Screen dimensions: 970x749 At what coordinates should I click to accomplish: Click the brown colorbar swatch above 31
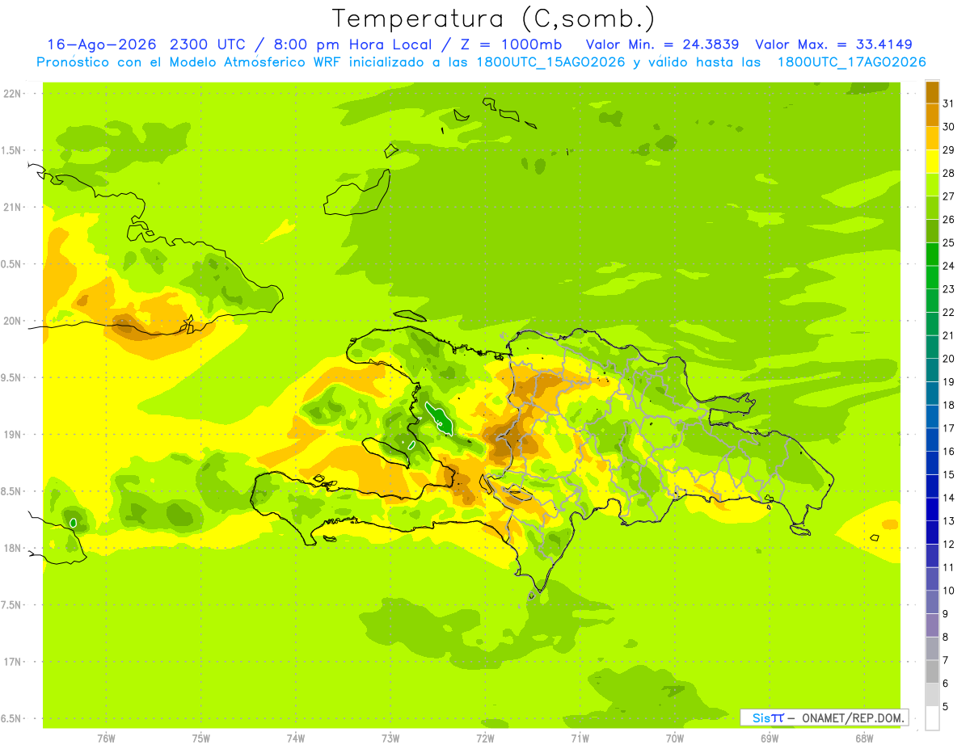[x=932, y=92]
